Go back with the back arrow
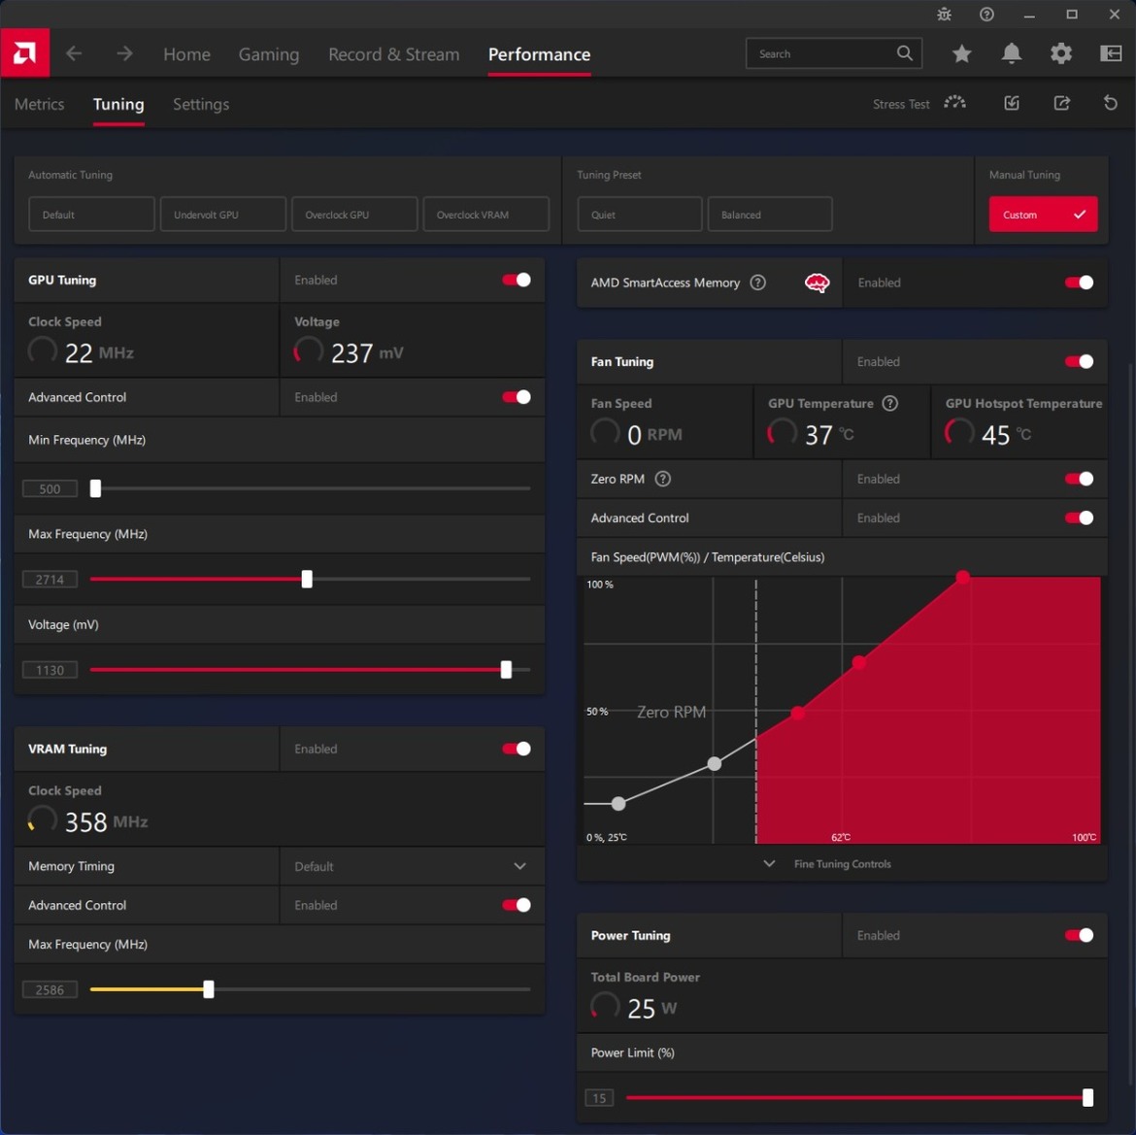1136x1135 pixels. click(74, 53)
